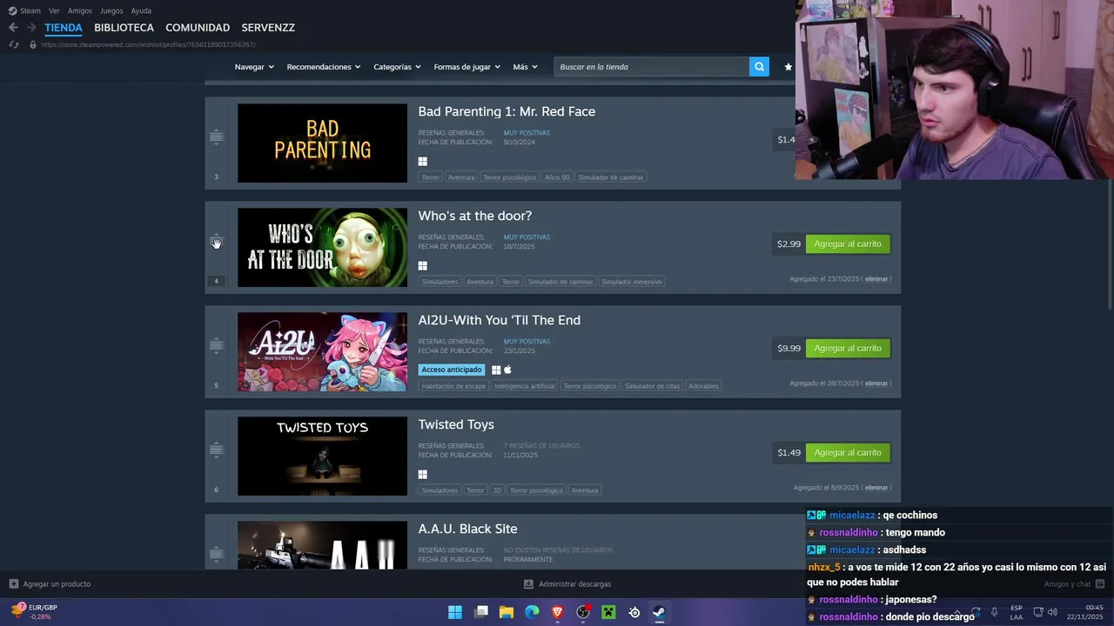
Task: Open the Ayuda menu
Action: (x=141, y=10)
